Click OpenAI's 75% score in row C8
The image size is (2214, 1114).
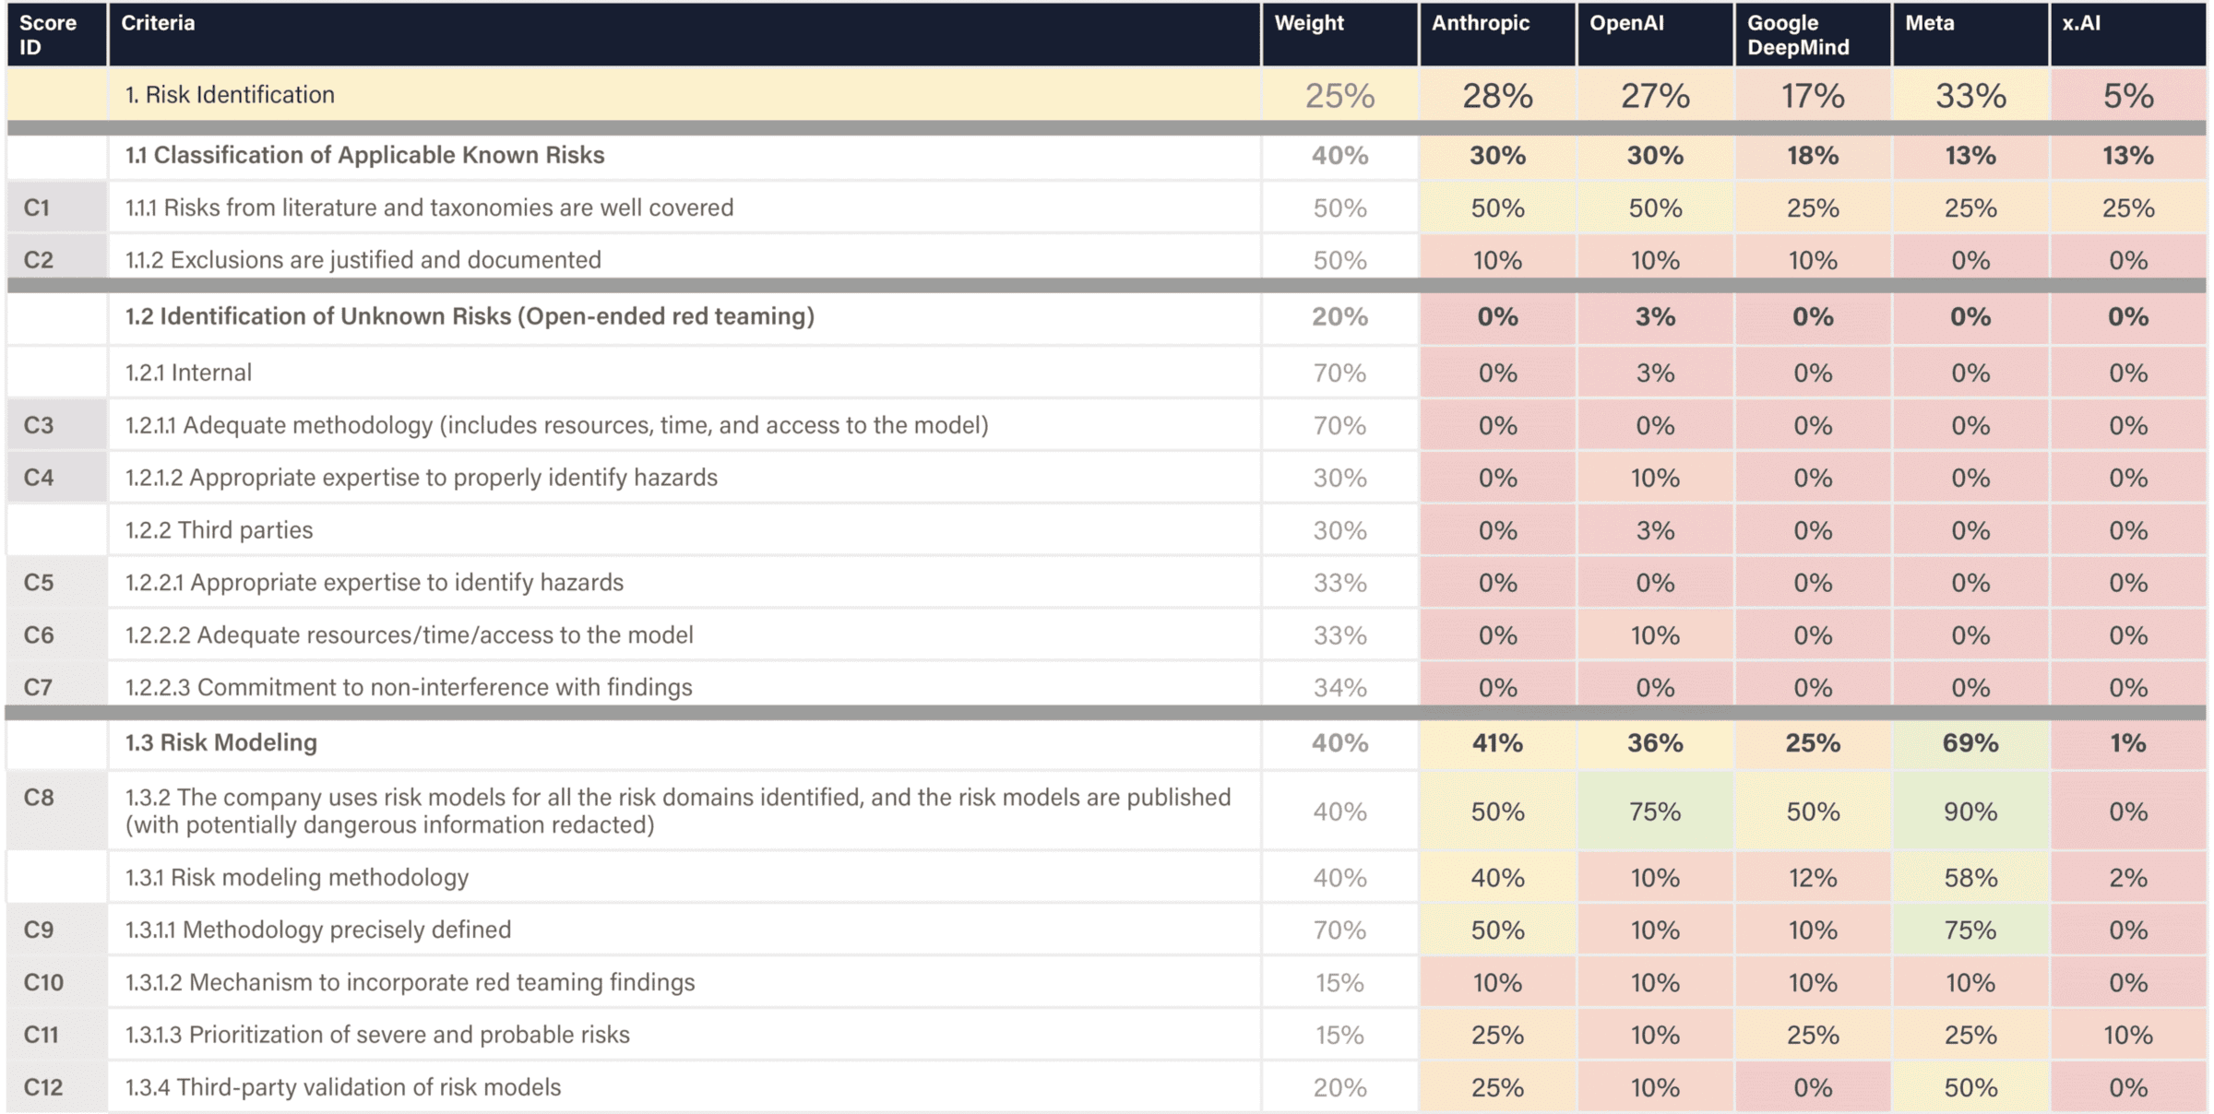click(x=1654, y=812)
